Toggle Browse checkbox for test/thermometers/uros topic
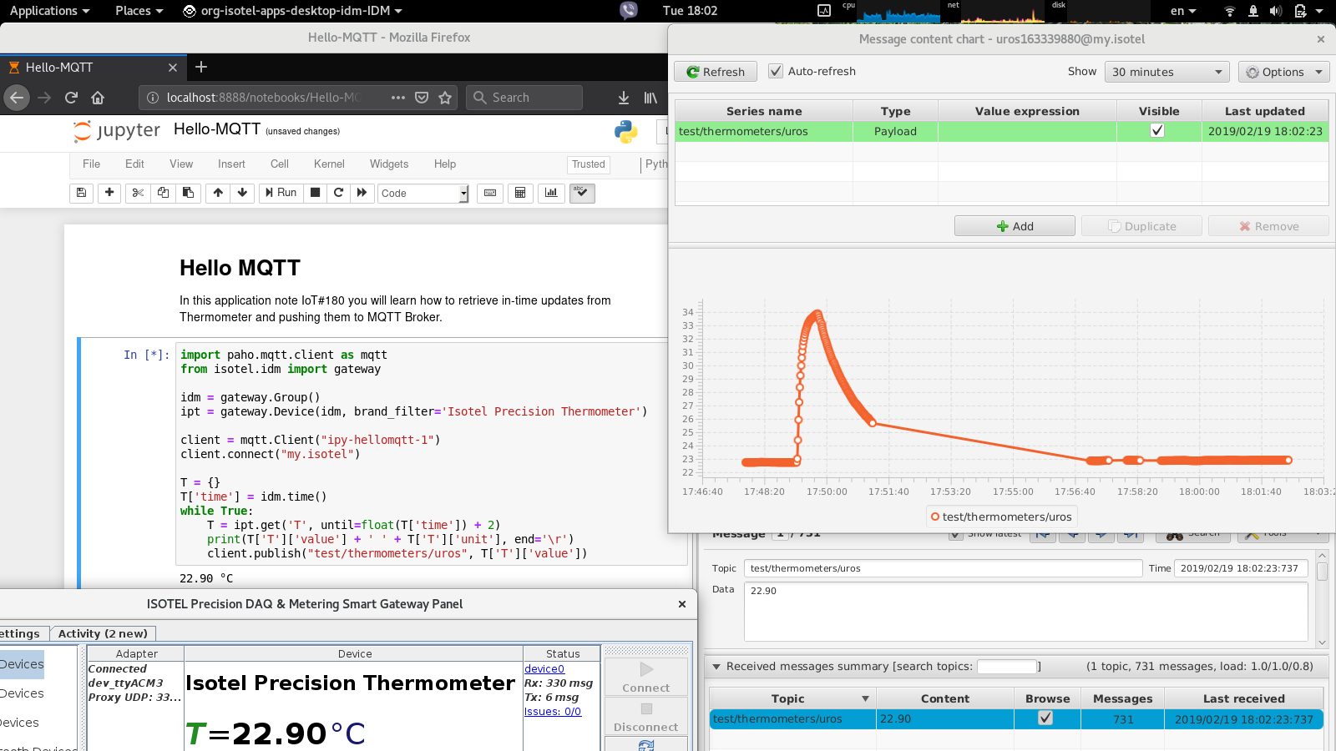Image resolution: width=1336 pixels, height=751 pixels. click(x=1045, y=718)
